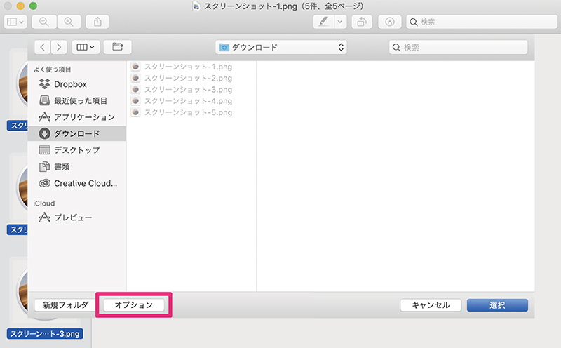Screen dimensions: 561x348
Task: Select 最近使った項目 in the sidebar
Action: [76, 100]
